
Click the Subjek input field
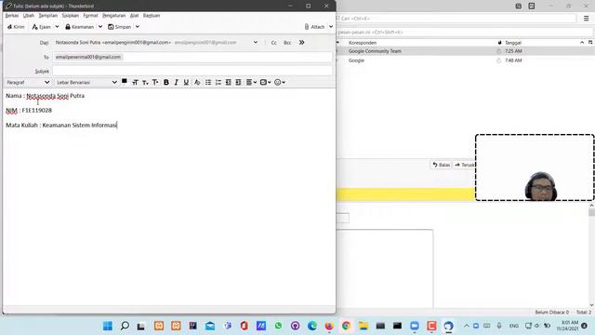pos(192,71)
